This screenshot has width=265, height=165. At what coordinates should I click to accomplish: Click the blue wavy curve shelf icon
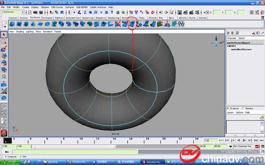tap(181, 24)
